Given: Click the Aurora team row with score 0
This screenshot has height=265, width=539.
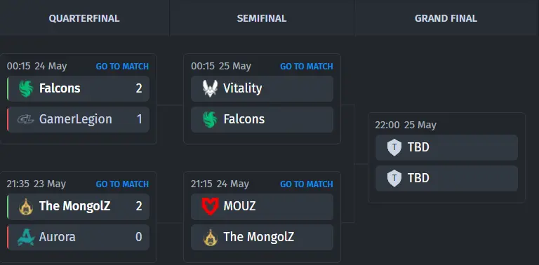Looking at the screenshot, I should (79, 237).
